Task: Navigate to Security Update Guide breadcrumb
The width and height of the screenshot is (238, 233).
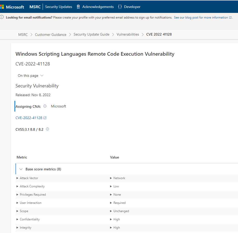Action: (x=91, y=34)
